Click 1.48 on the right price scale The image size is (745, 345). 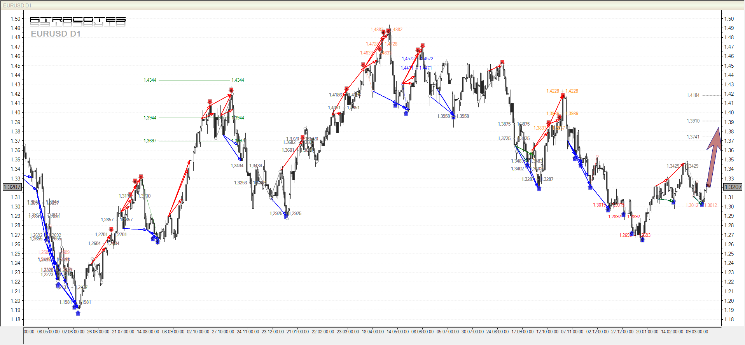coord(729,37)
